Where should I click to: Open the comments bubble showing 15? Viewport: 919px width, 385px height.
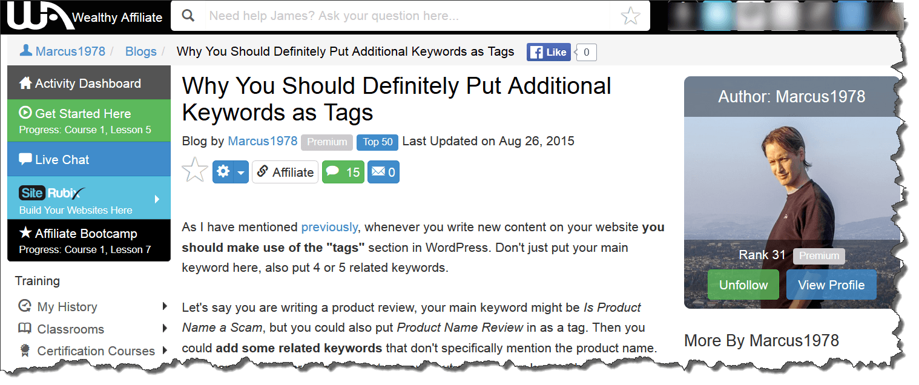point(343,171)
